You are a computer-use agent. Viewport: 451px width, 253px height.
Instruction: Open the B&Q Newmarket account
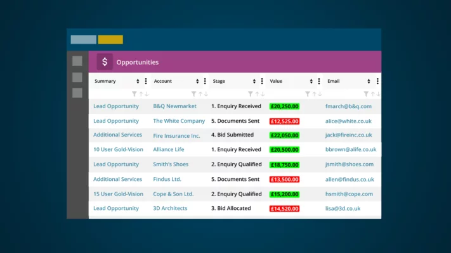tap(174, 106)
